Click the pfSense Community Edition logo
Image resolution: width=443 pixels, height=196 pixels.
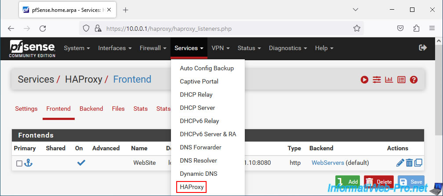tap(33, 49)
